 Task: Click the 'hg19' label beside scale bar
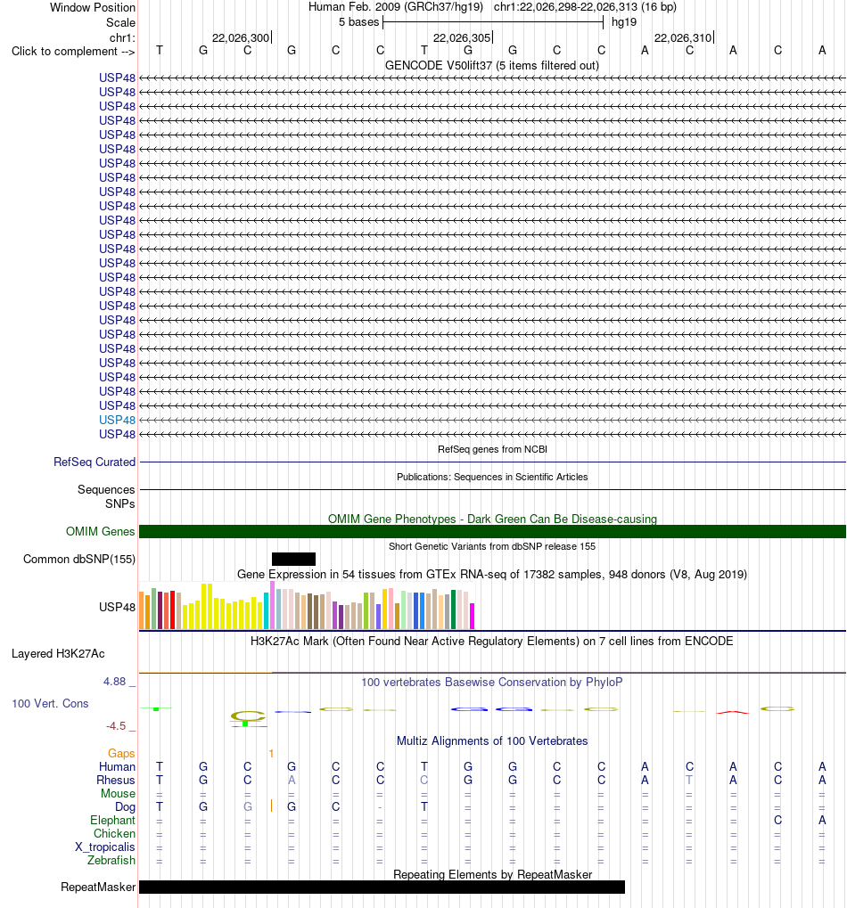click(x=624, y=22)
